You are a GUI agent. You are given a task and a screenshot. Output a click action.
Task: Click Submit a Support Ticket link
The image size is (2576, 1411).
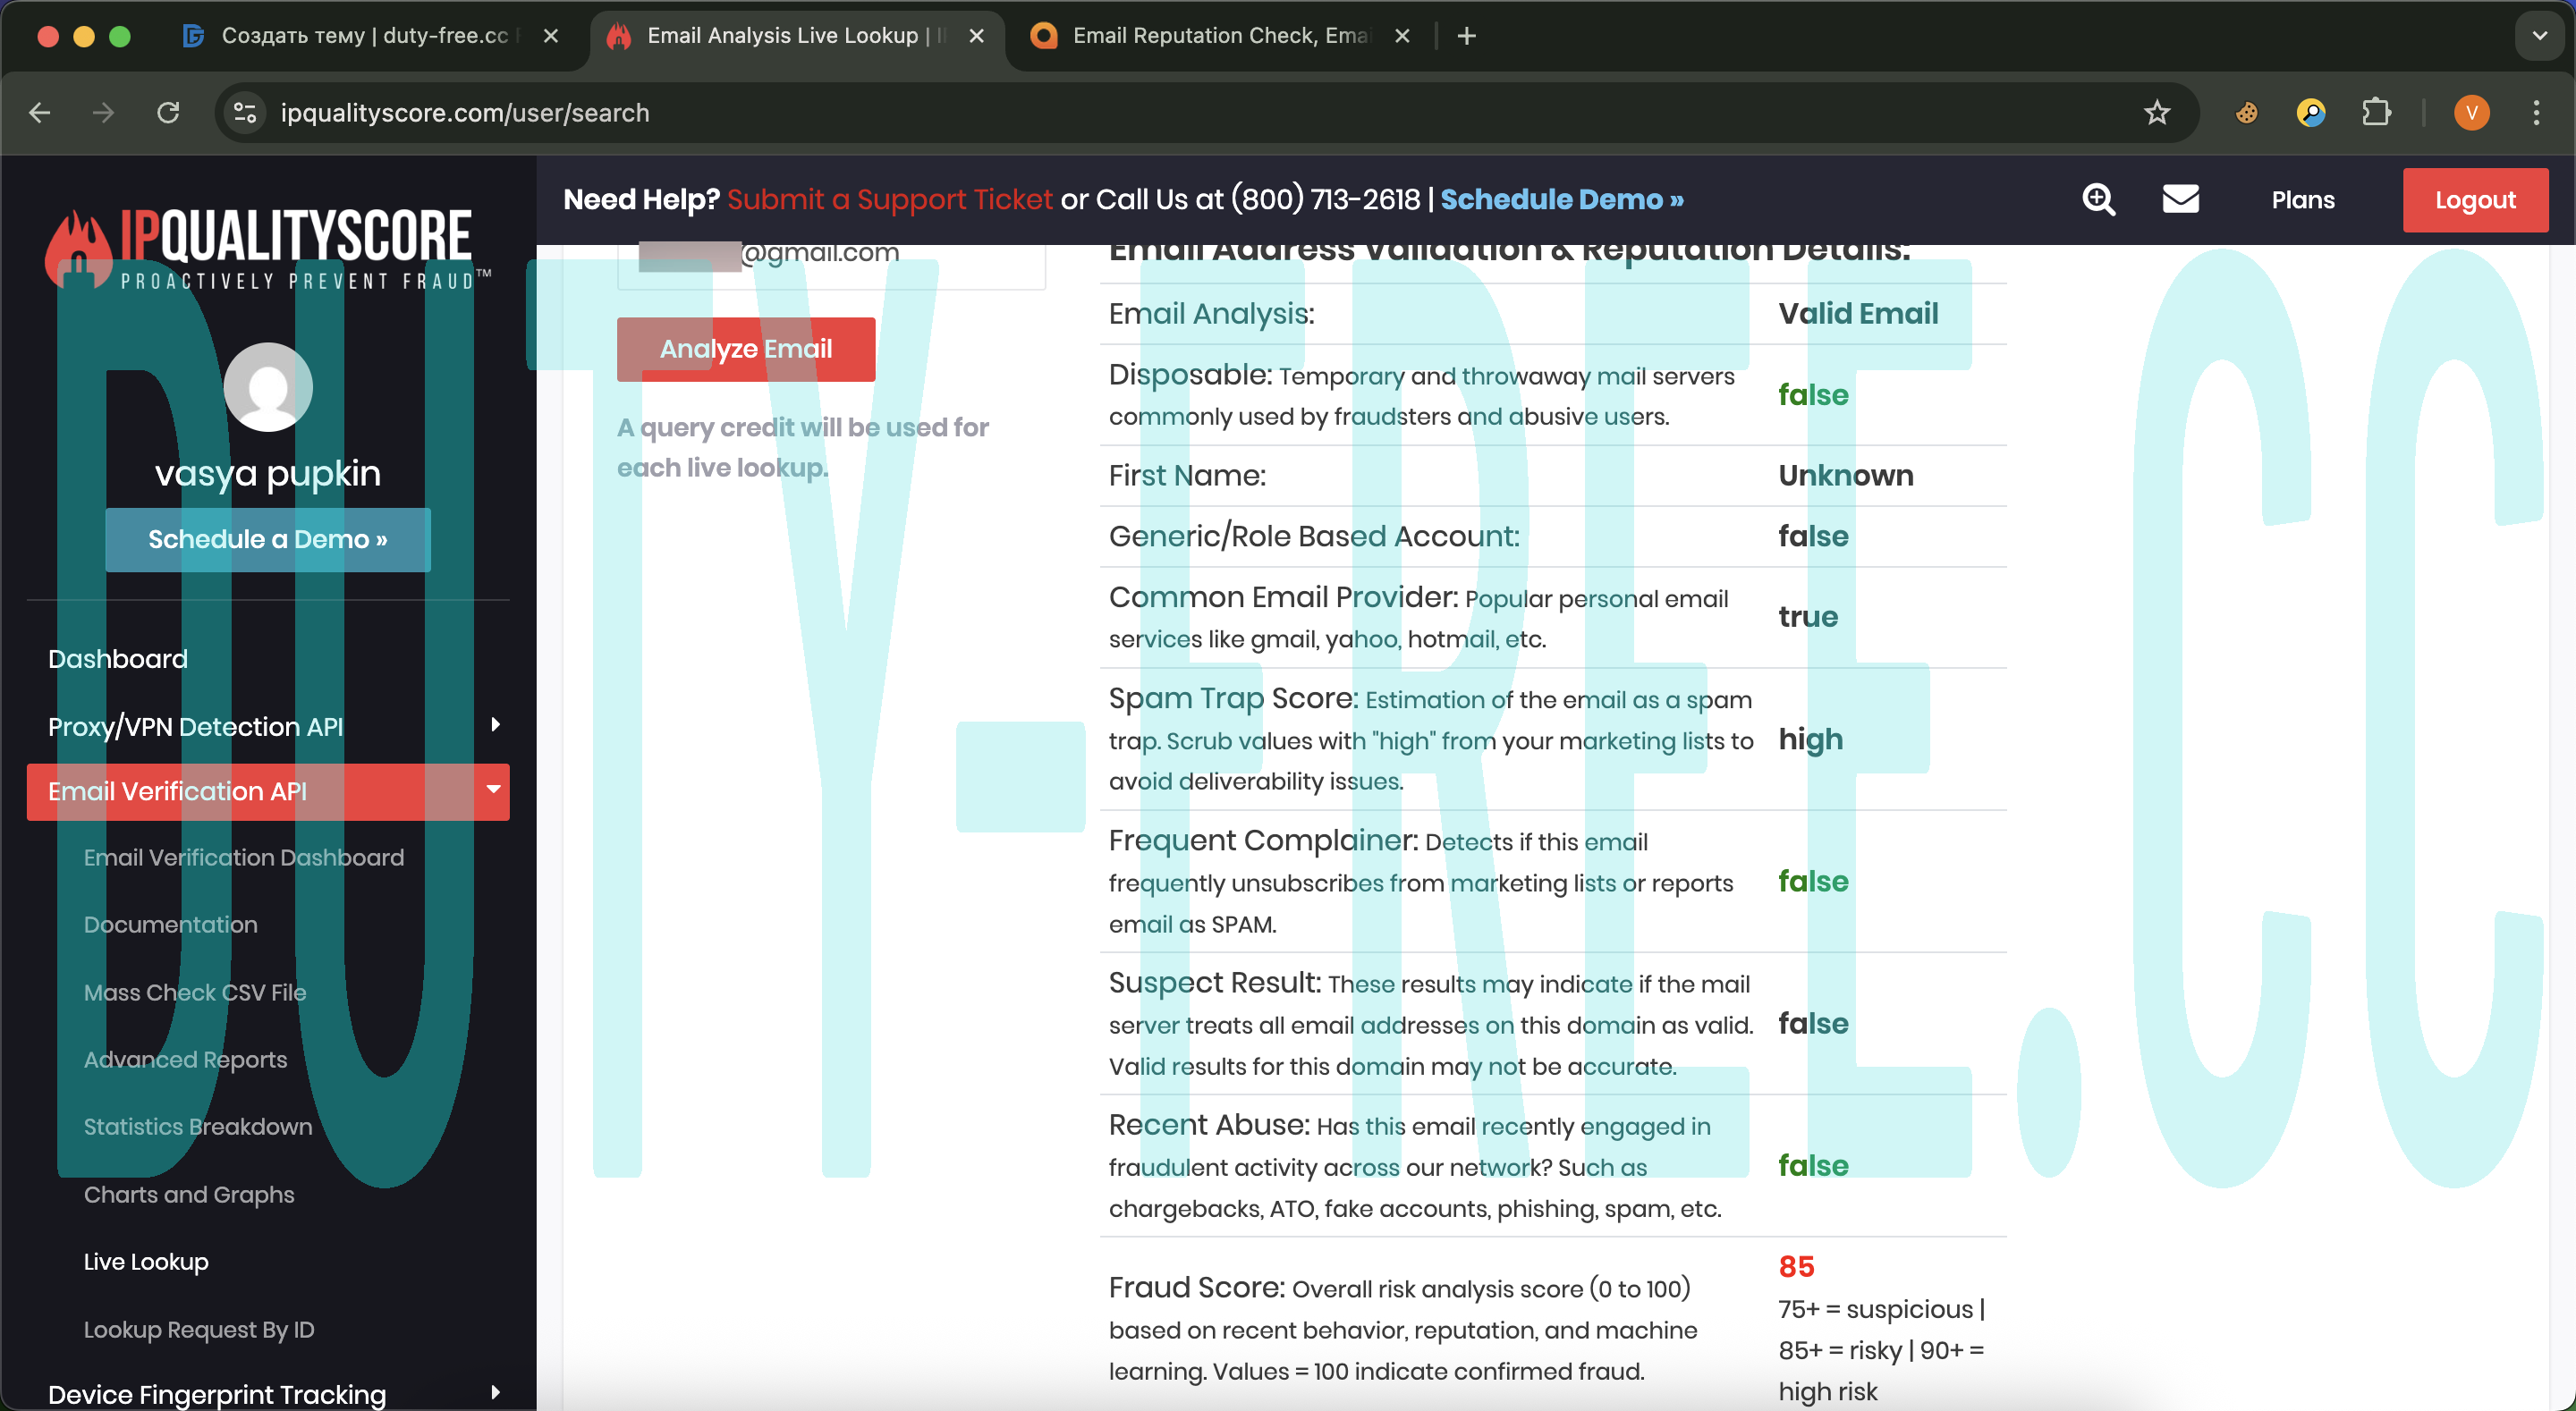(x=889, y=199)
